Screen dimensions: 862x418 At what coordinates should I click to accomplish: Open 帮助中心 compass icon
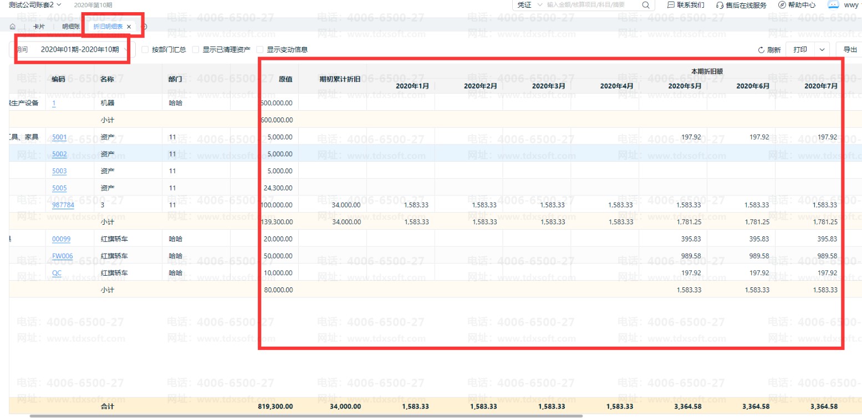click(782, 5)
